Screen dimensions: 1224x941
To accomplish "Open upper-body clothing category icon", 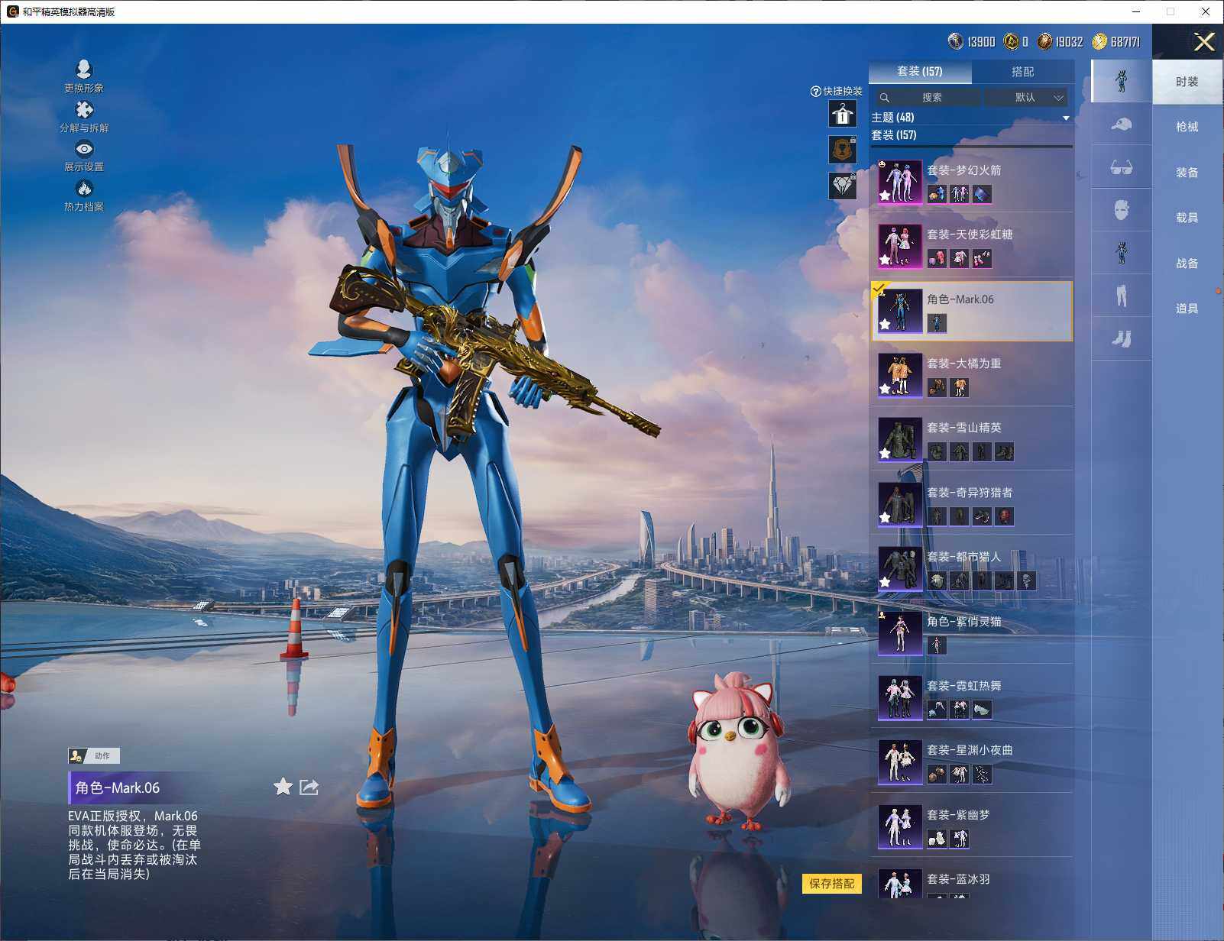I will (1121, 253).
